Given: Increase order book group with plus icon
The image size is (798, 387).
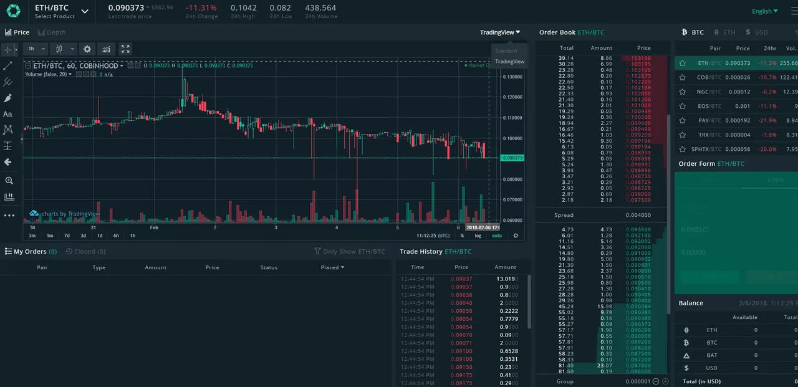Looking at the screenshot, I should tap(666, 381).
